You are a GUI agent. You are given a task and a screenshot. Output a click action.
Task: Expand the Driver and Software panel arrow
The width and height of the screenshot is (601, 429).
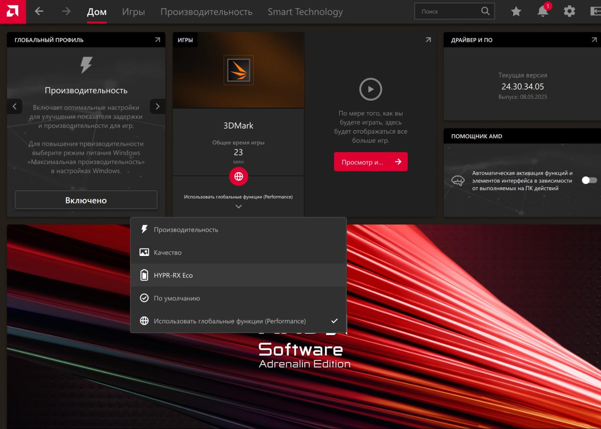tap(594, 40)
